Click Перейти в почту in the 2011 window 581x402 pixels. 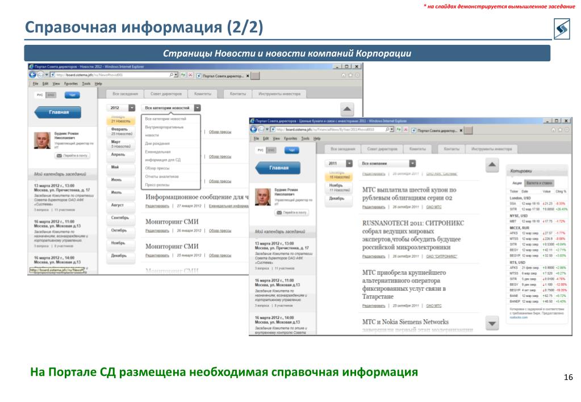click(x=292, y=213)
